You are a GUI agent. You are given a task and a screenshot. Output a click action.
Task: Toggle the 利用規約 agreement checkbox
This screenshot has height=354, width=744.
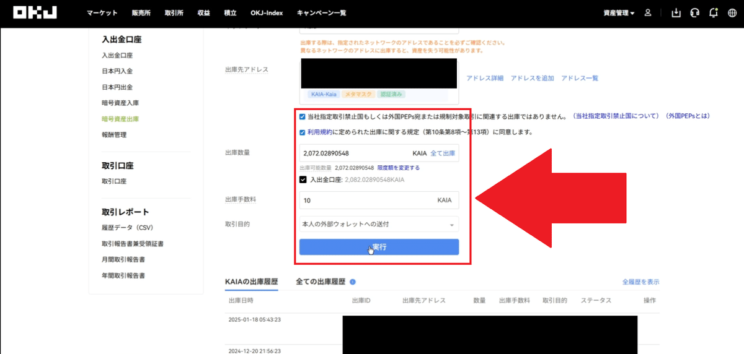(302, 132)
